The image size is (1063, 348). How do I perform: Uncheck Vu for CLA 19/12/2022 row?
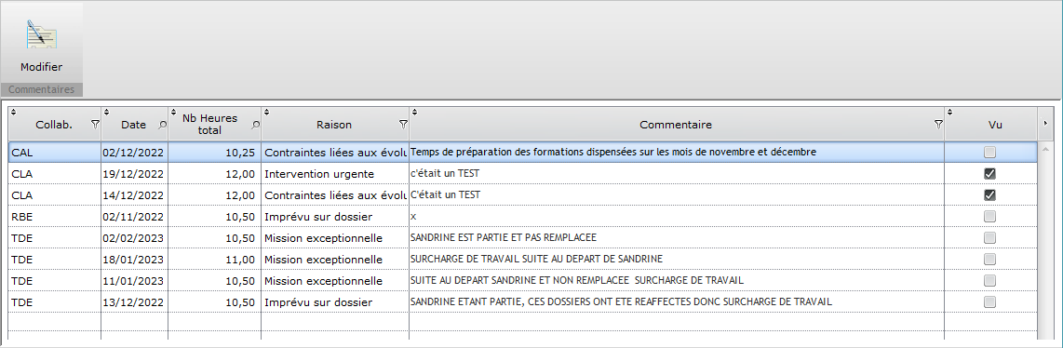(x=989, y=174)
